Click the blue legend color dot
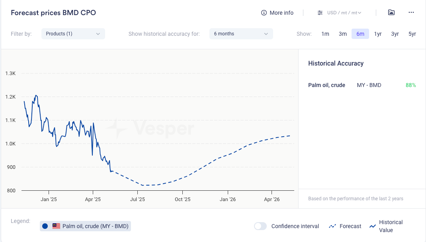 click(x=45, y=226)
